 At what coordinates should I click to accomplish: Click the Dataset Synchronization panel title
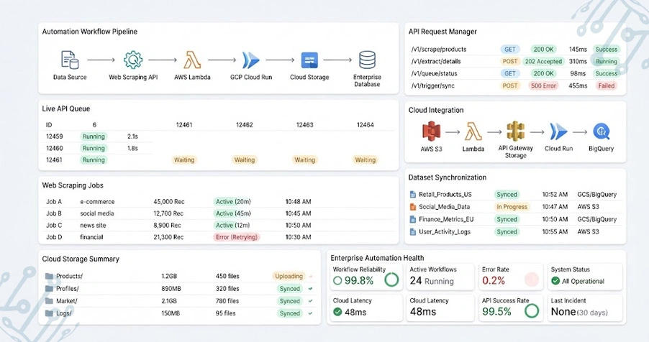(x=448, y=177)
